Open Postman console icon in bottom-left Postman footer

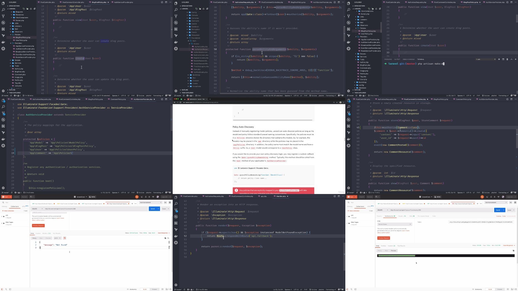[10, 289]
